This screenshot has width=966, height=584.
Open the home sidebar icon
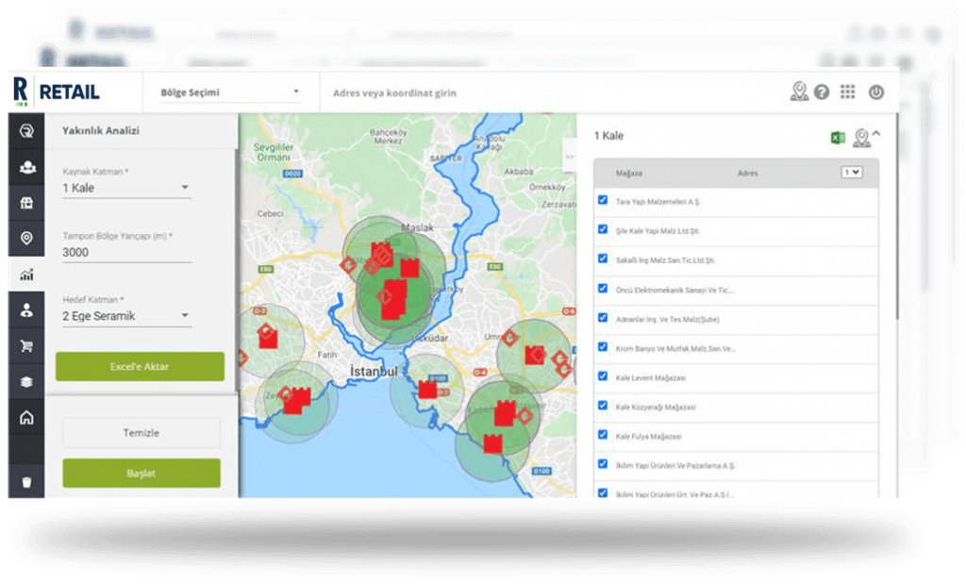(x=26, y=418)
